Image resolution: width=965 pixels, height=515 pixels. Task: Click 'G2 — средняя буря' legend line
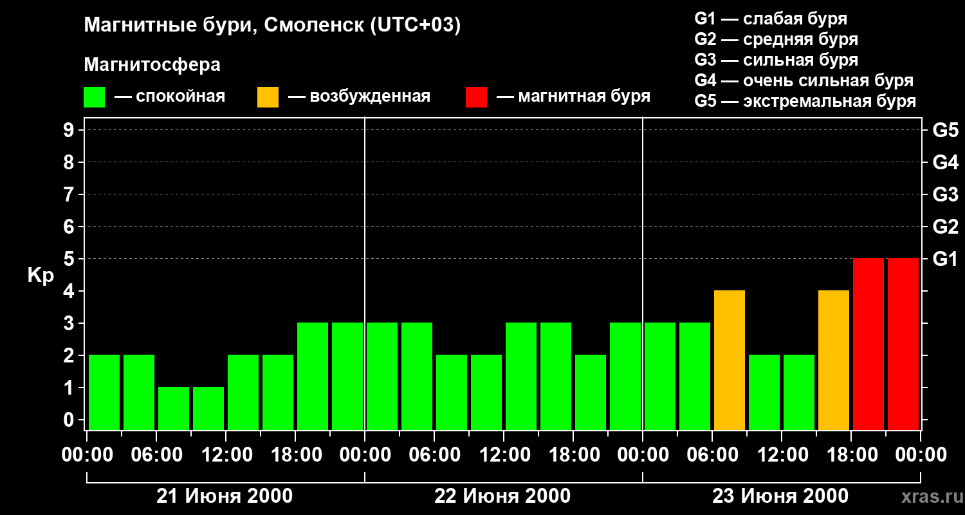[776, 39]
